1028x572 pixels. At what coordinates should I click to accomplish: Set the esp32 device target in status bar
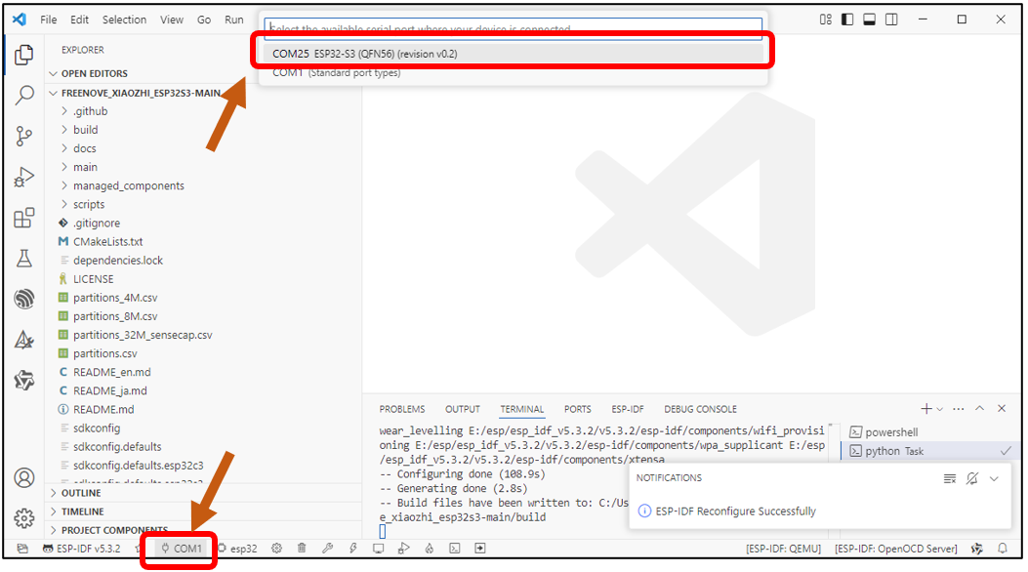237,549
